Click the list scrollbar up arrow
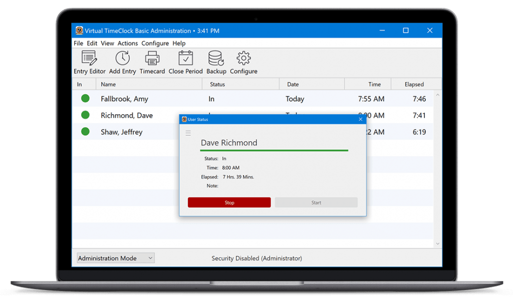 (437, 95)
